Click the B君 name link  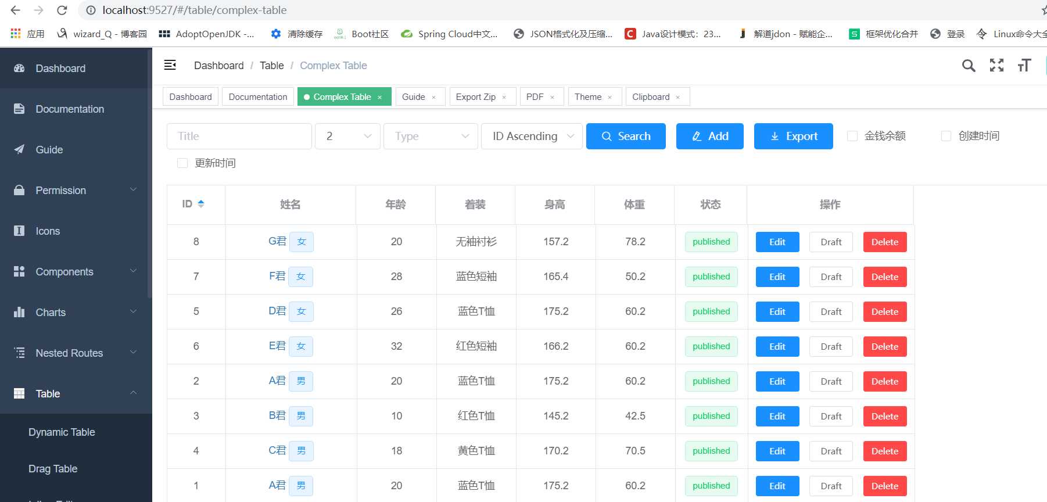click(x=277, y=415)
